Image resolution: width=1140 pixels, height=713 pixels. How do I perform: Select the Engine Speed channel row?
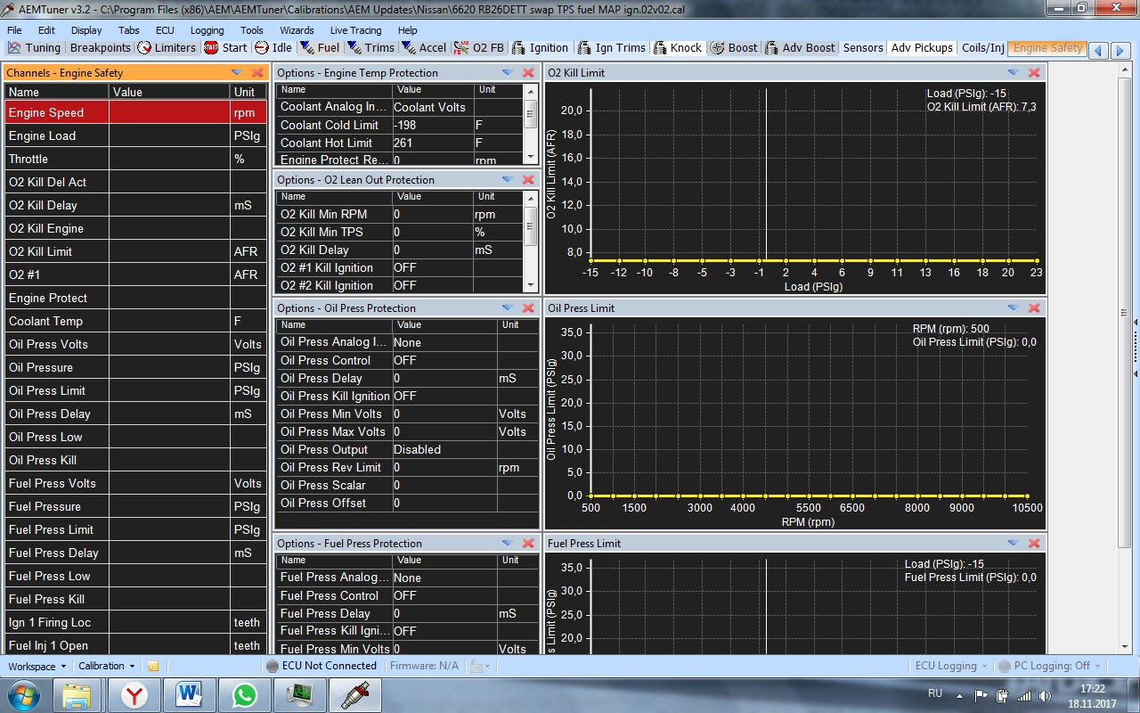[x=136, y=112]
